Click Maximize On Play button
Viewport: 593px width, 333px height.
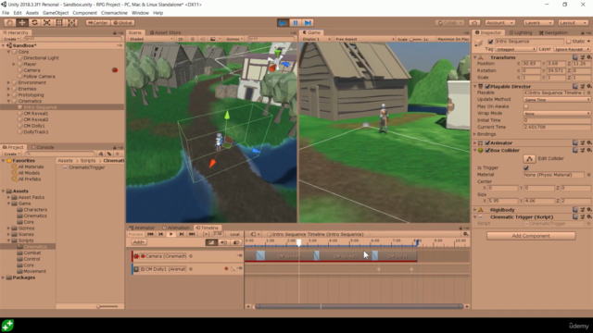click(453, 39)
